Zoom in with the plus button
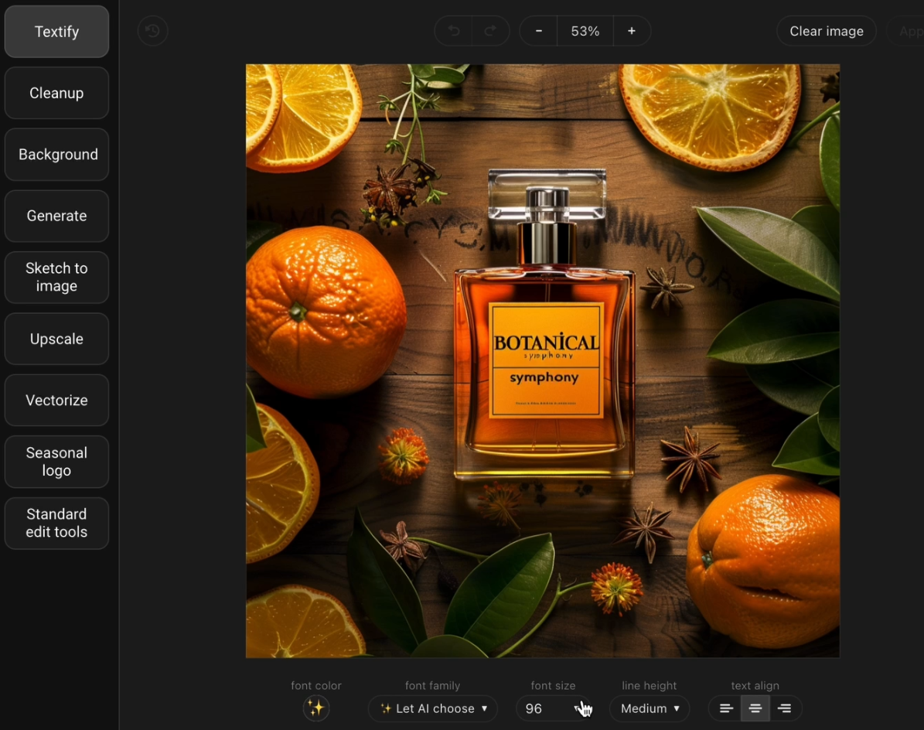 [632, 31]
